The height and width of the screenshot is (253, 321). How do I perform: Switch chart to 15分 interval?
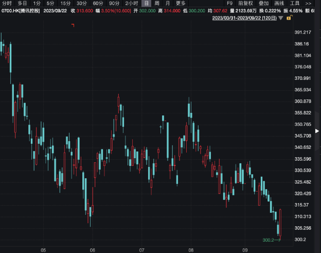(65, 3)
